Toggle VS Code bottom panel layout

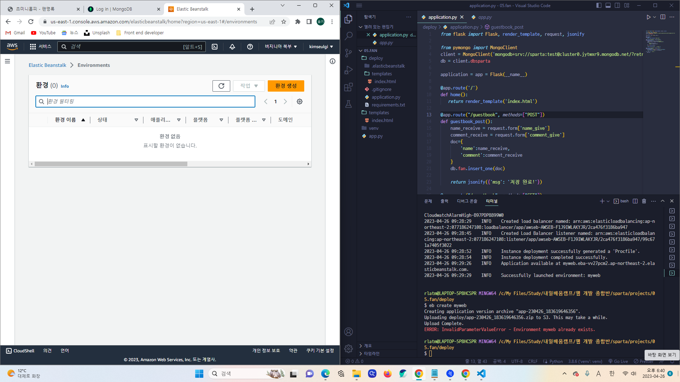point(608,5)
